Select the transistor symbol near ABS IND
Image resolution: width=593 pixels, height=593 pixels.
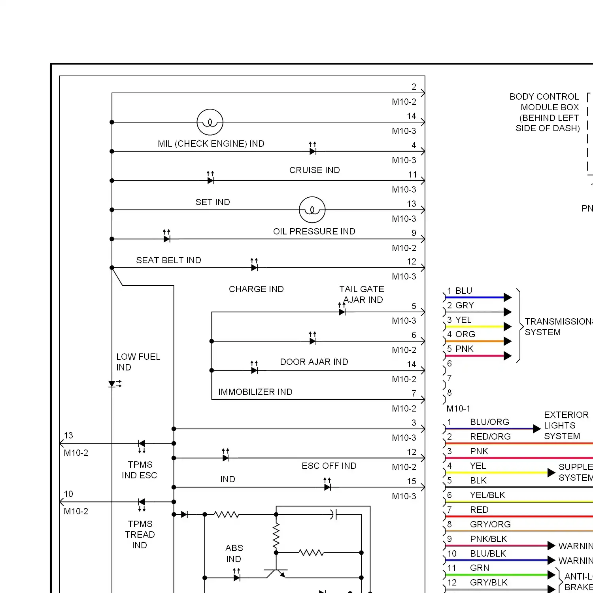[x=276, y=573]
